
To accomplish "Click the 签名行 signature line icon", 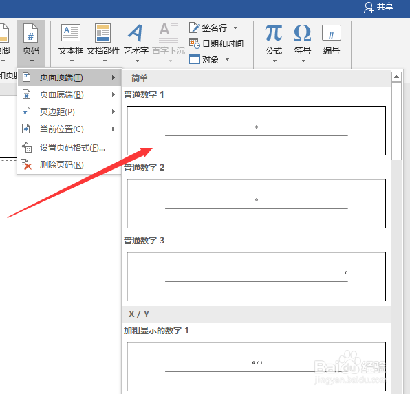I will coord(194,28).
